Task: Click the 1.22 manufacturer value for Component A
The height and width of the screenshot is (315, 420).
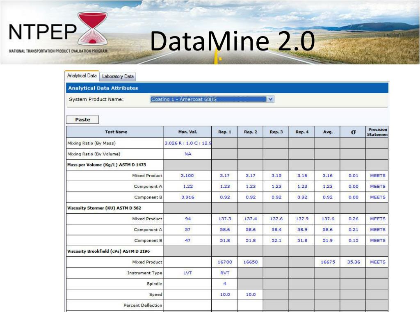Action: 187,187
